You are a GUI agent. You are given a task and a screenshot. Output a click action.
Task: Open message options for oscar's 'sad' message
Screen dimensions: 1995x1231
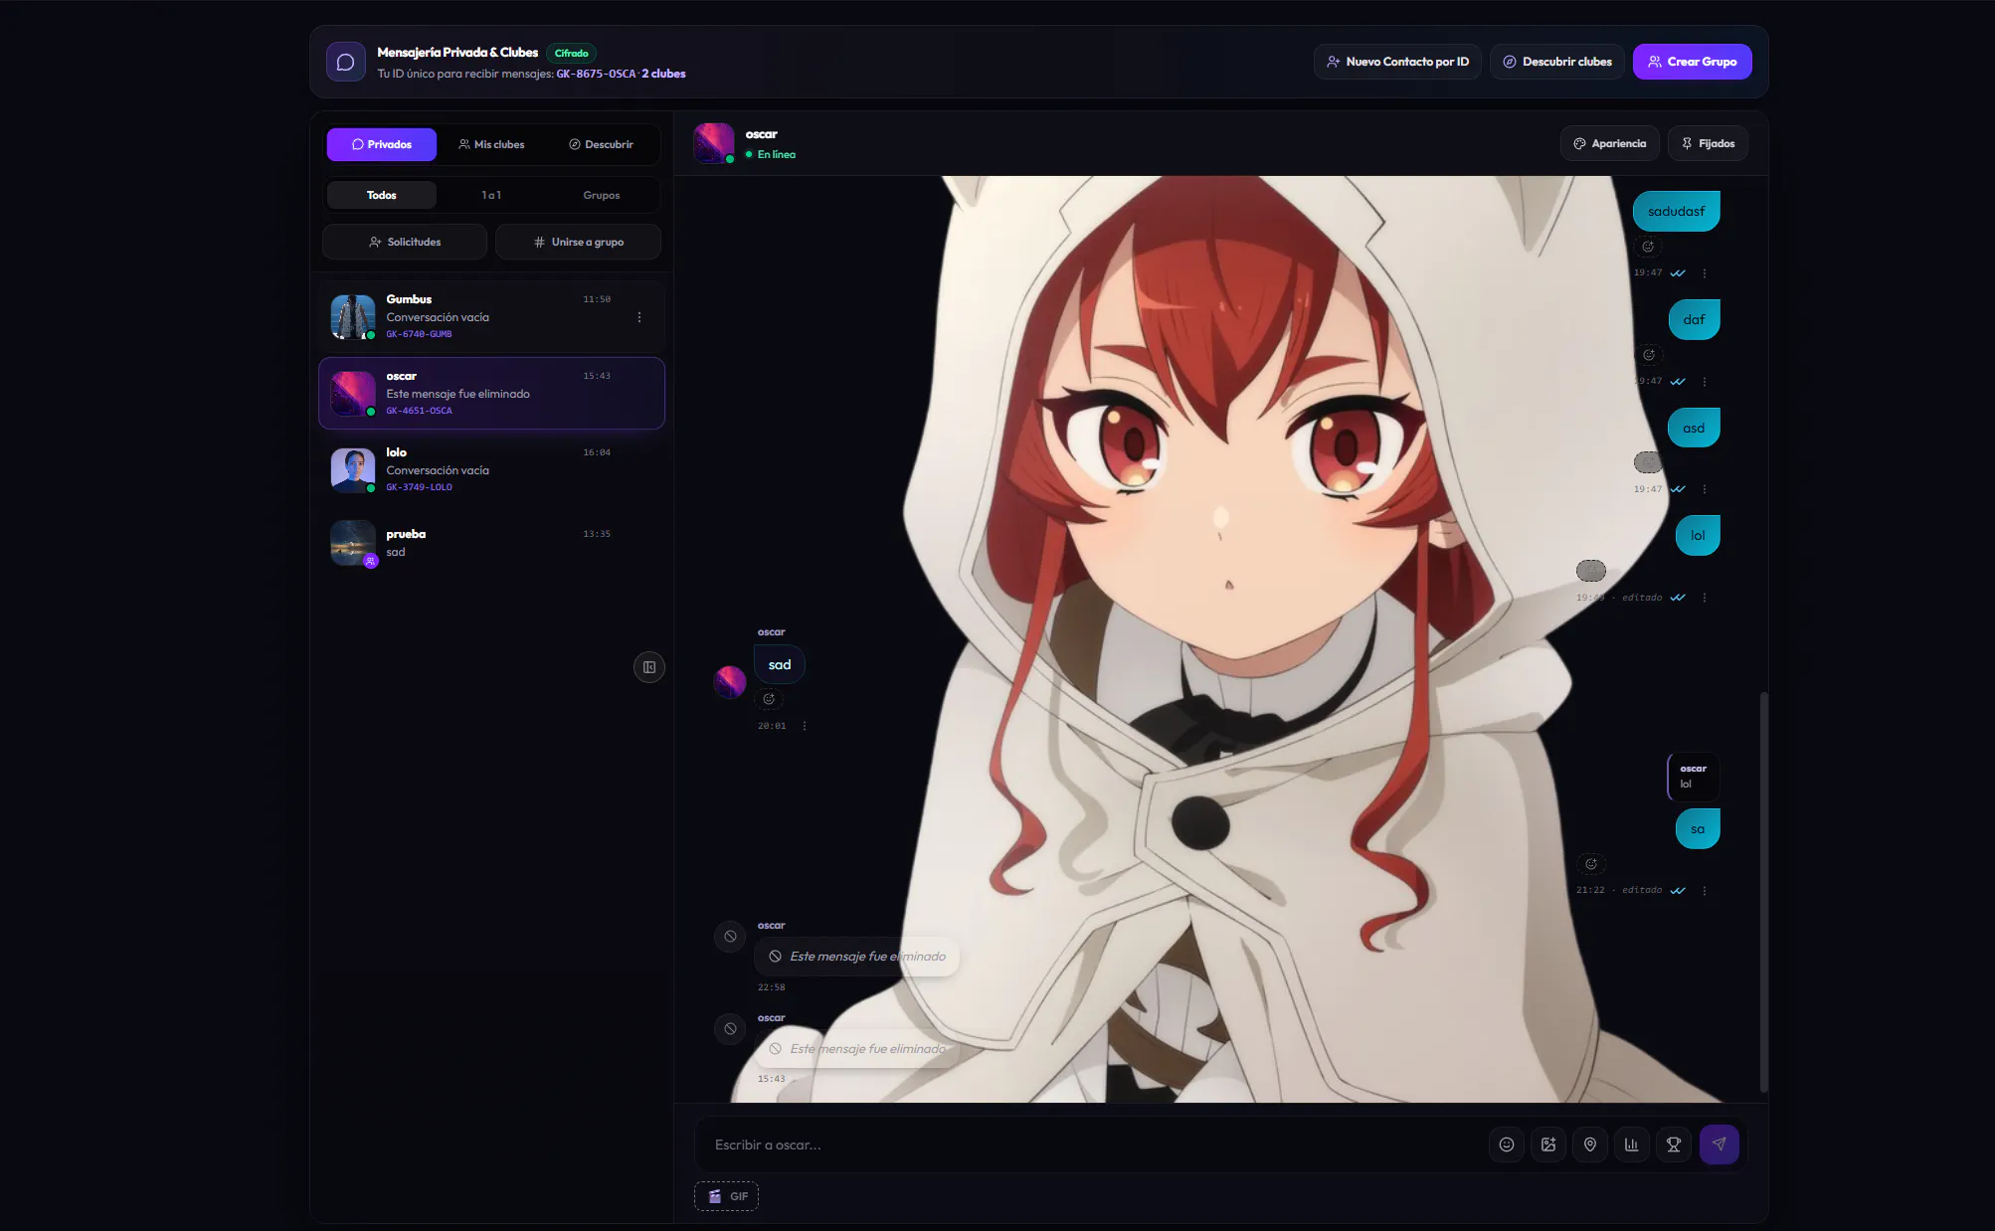[x=805, y=726]
